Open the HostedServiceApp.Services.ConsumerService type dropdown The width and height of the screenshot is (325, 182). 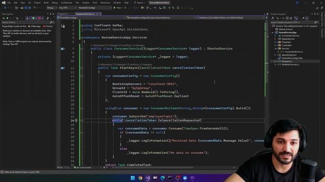(x=161, y=18)
